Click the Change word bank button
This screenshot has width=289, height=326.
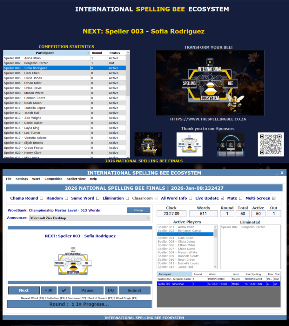139,210
